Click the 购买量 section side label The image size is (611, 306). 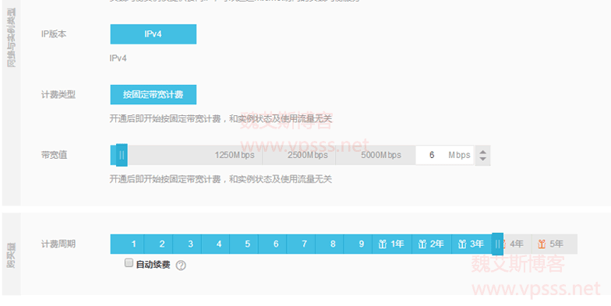click(x=11, y=255)
